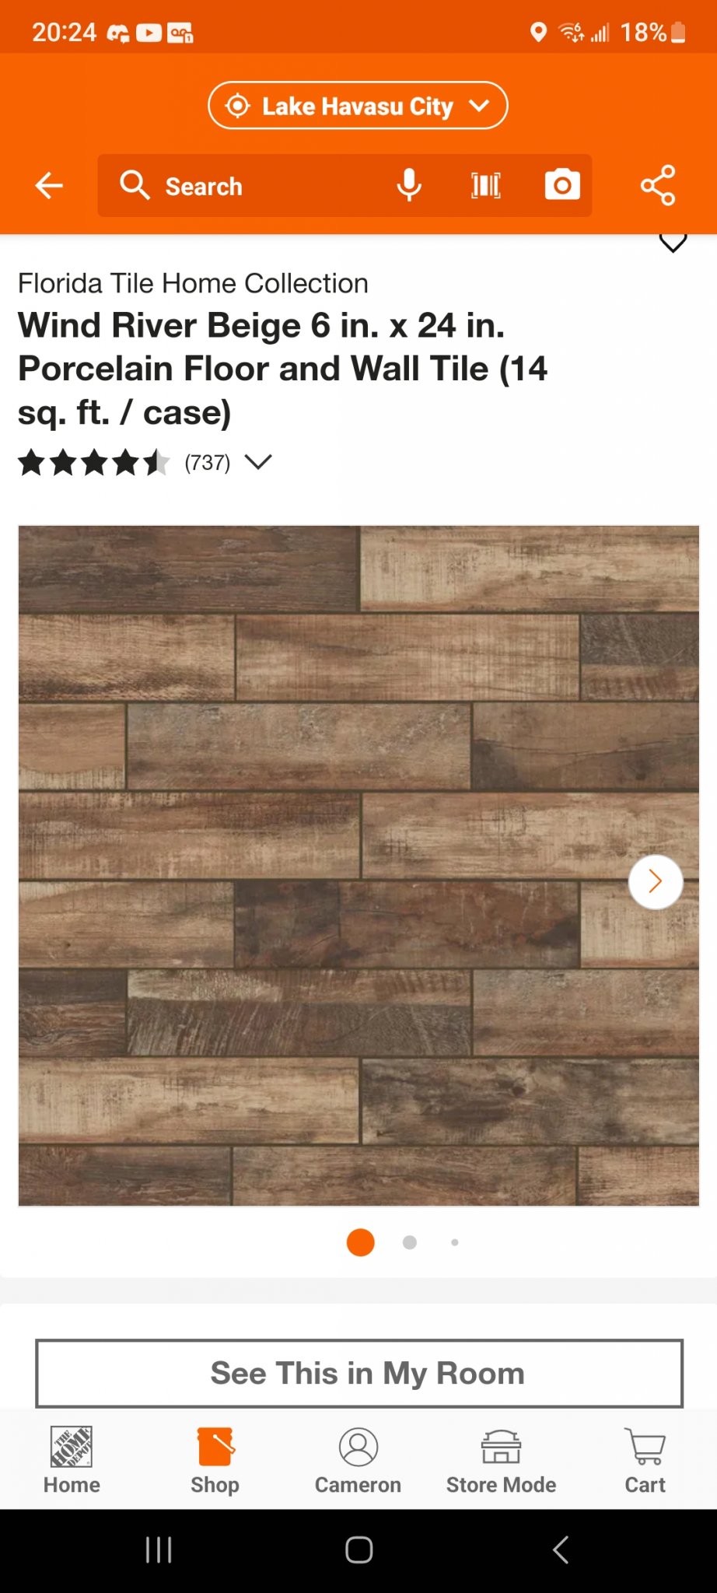717x1593 pixels.
Task: Open the Cart tab
Action: click(x=645, y=1461)
